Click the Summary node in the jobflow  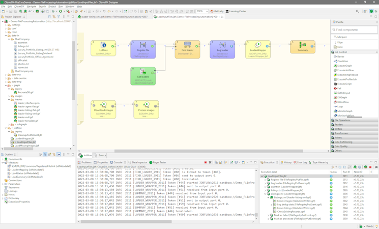tap(303, 47)
